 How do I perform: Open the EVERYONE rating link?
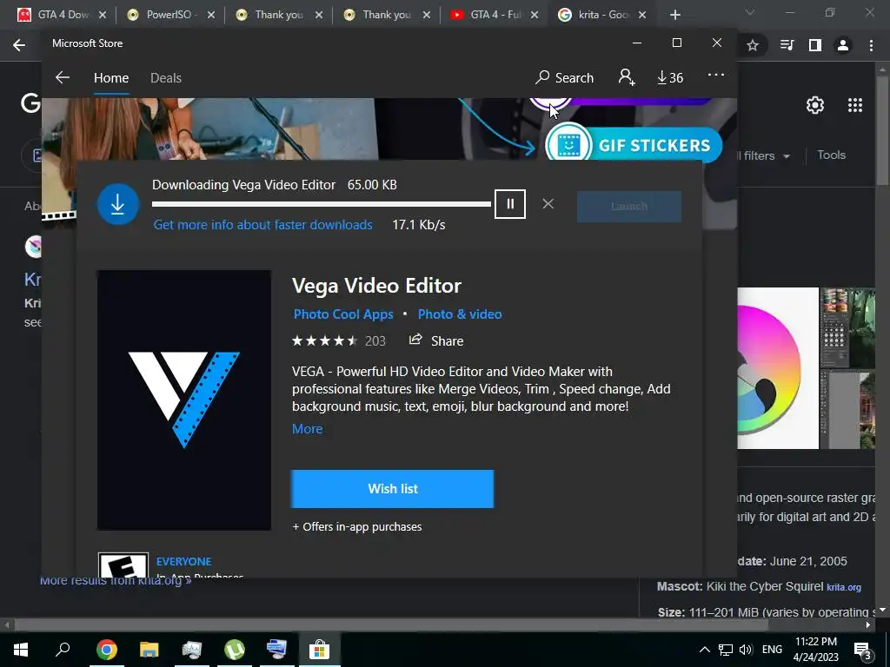(x=184, y=562)
